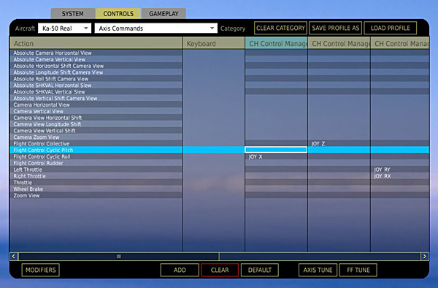Image resolution: width=438 pixels, height=288 pixels.
Task: Click the ADD button
Action: click(180, 270)
